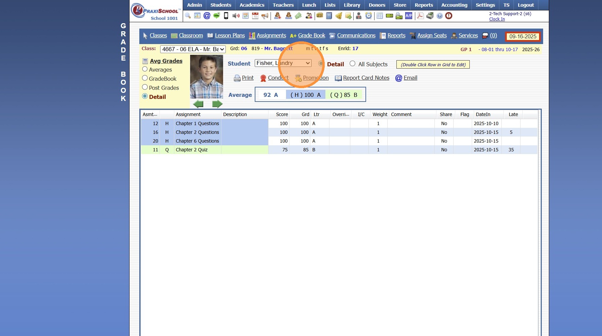Click the 09-16-2025 date field
Screen dimensions: 602x336
coord(523,37)
